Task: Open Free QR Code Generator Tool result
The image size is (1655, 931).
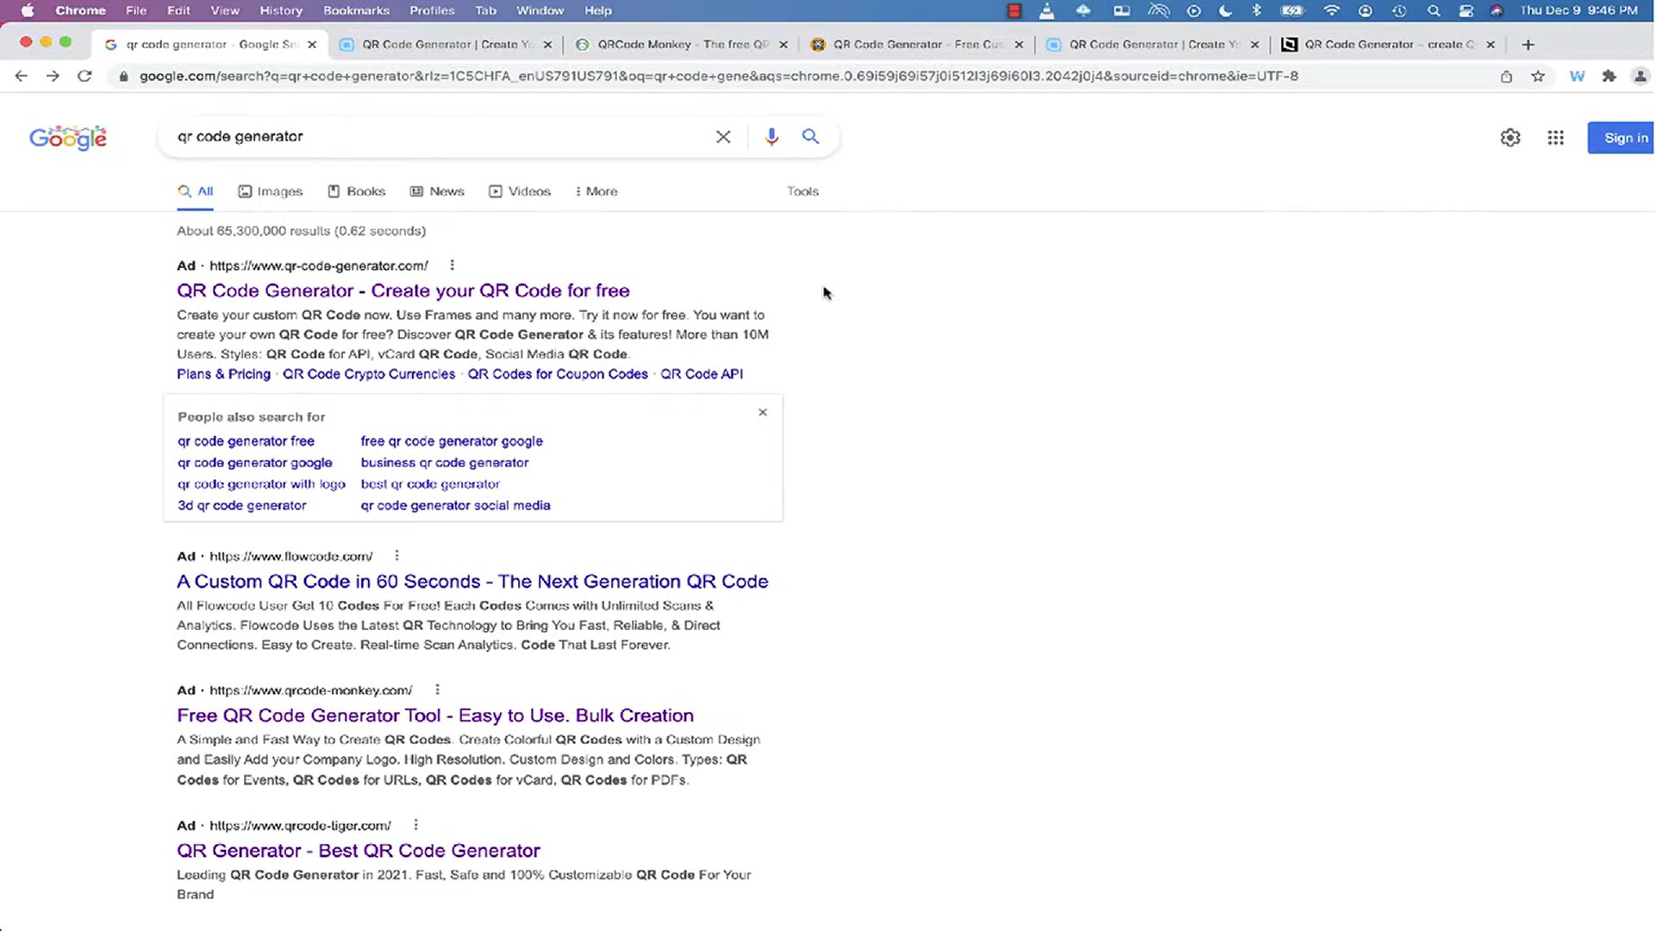Action: tap(435, 715)
